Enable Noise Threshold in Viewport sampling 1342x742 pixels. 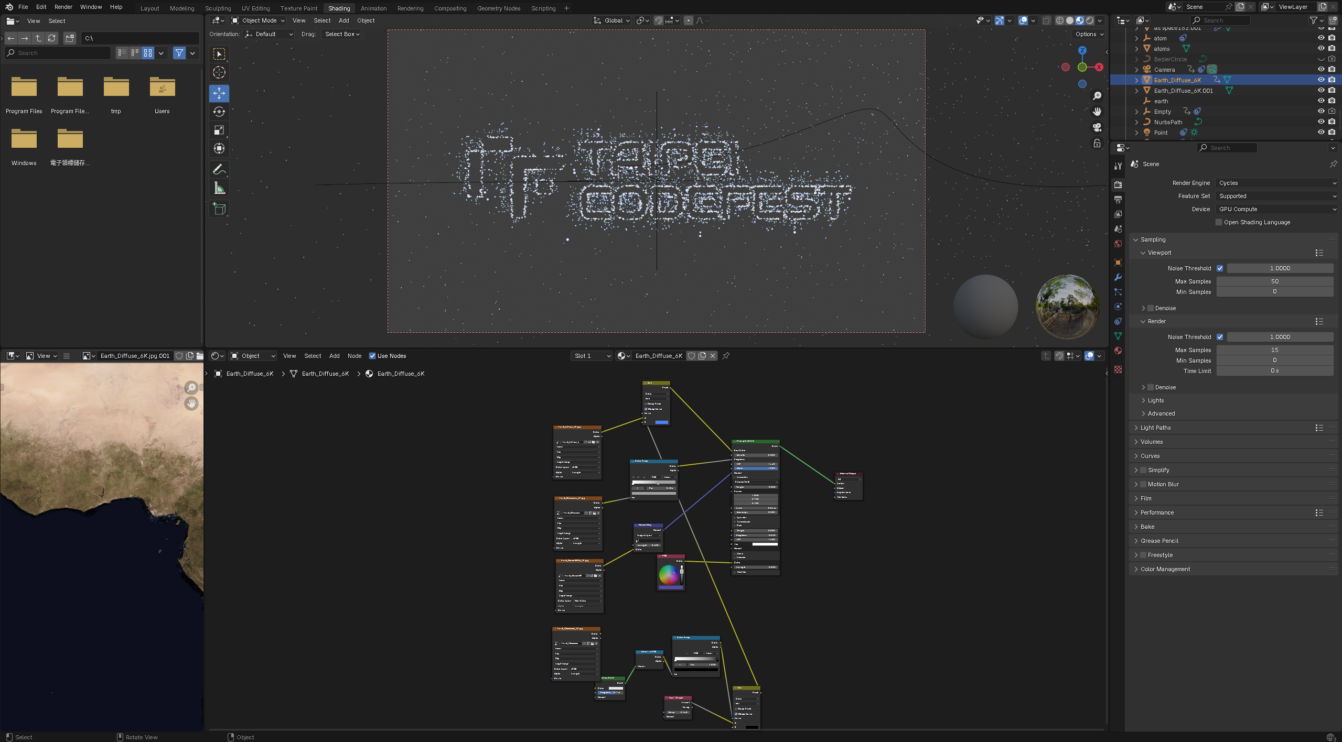coord(1220,268)
